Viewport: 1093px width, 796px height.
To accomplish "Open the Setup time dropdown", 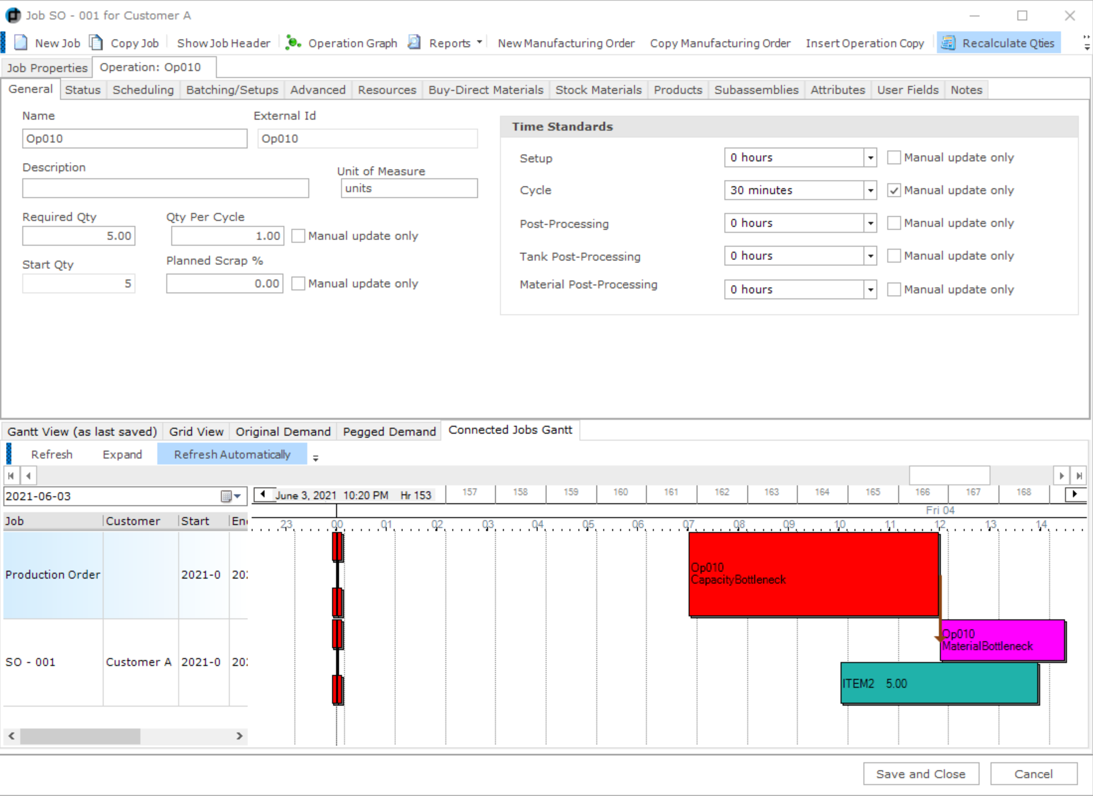I will tap(870, 158).
